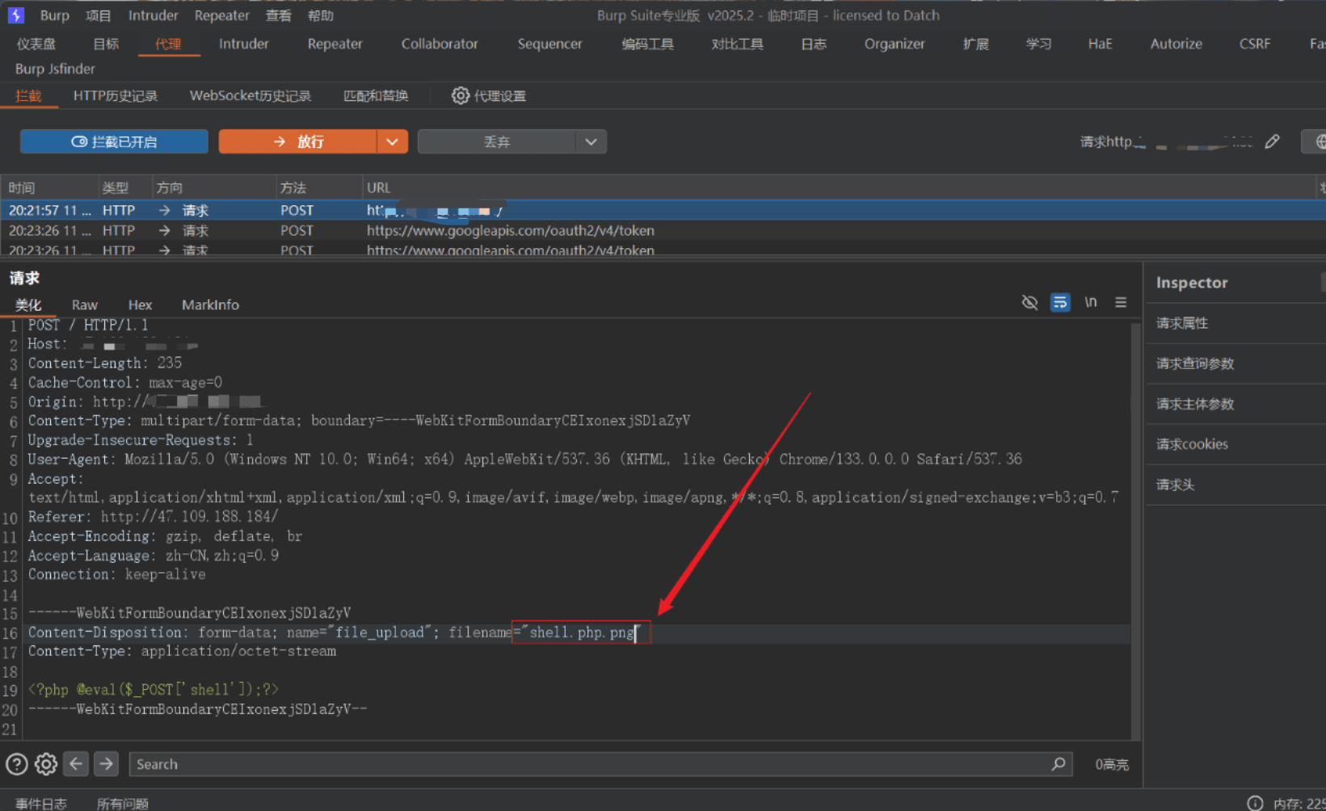Toggle the \n show newlines button
Screen dimensions: 1326x811
coord(1091,302)
